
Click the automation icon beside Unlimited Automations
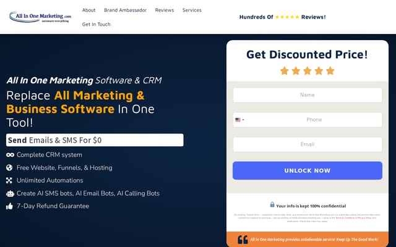click(x=9, y=180)
